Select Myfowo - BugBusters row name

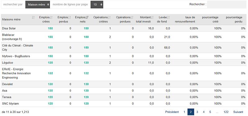coord(16,56)
